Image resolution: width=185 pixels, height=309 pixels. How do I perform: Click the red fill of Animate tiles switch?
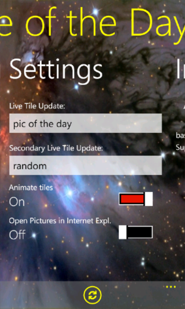point(132,199)
